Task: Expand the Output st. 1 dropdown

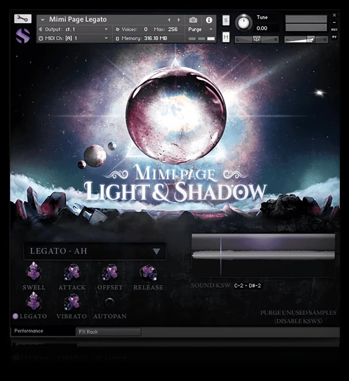Action: 106,30
